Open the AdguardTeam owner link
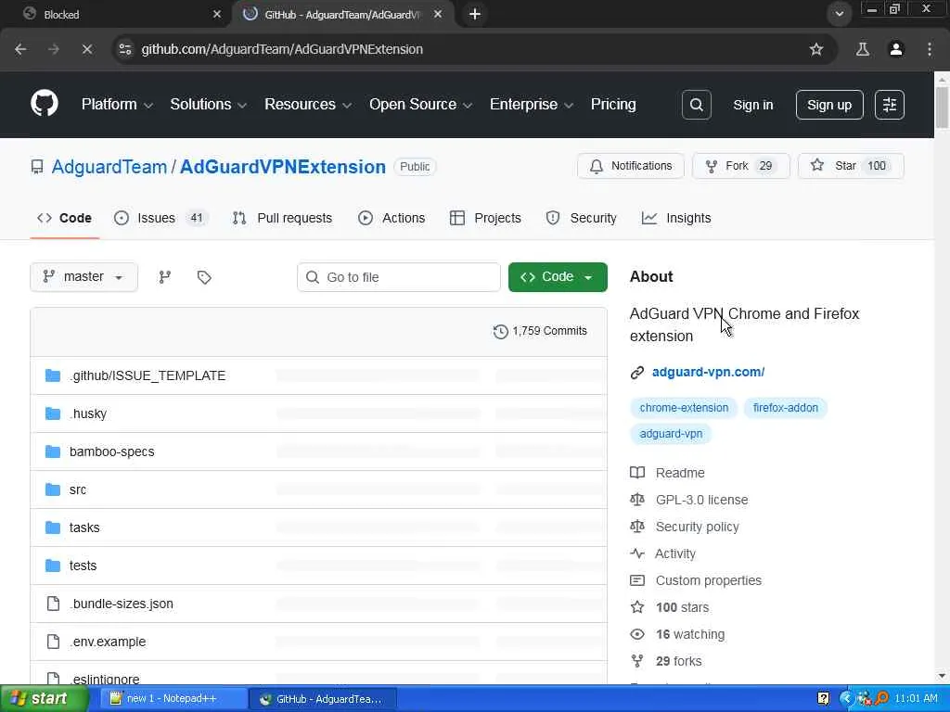950x712 pixels. [x=109, y=167]
